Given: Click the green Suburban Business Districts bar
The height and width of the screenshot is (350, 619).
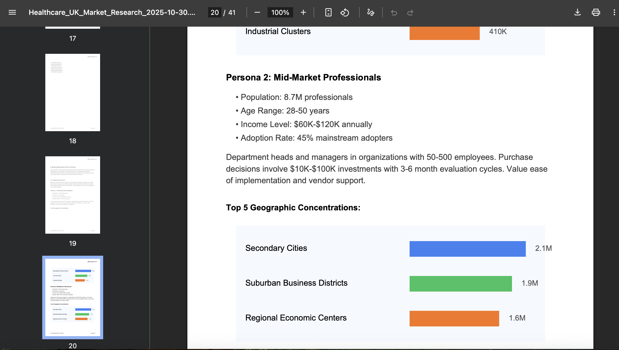Looking at the screenshot, I should [x=461, y=284].
